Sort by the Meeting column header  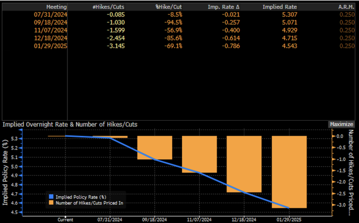pyautogui.click(x=56, y=7)
